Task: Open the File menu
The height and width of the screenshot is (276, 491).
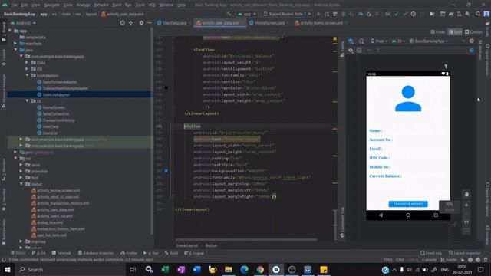Action: tap(14, 5)
